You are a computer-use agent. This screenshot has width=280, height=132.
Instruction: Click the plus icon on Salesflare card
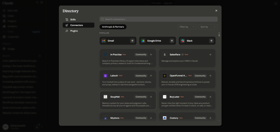[210, 54]
